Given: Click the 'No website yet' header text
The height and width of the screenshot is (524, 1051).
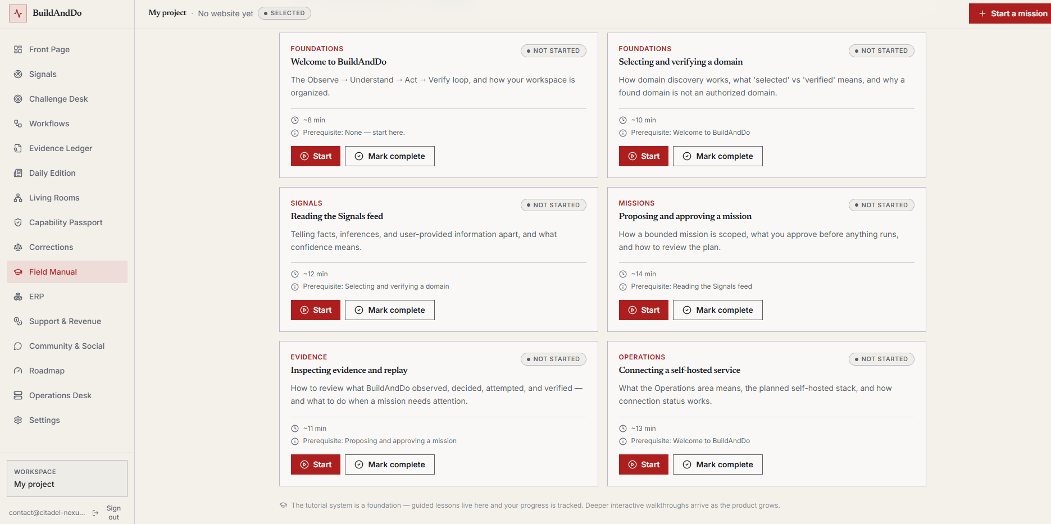Looking at the screenshot, I should pyautogui.click(x=225, y=13).
